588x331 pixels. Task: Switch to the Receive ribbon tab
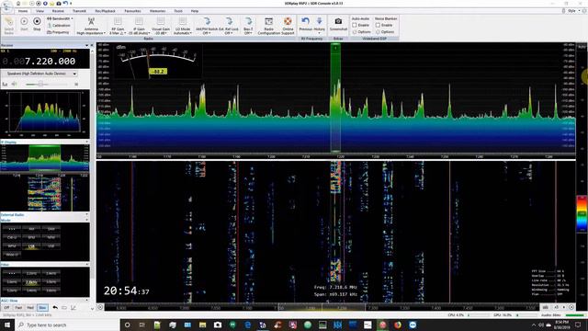coord(58,11)
